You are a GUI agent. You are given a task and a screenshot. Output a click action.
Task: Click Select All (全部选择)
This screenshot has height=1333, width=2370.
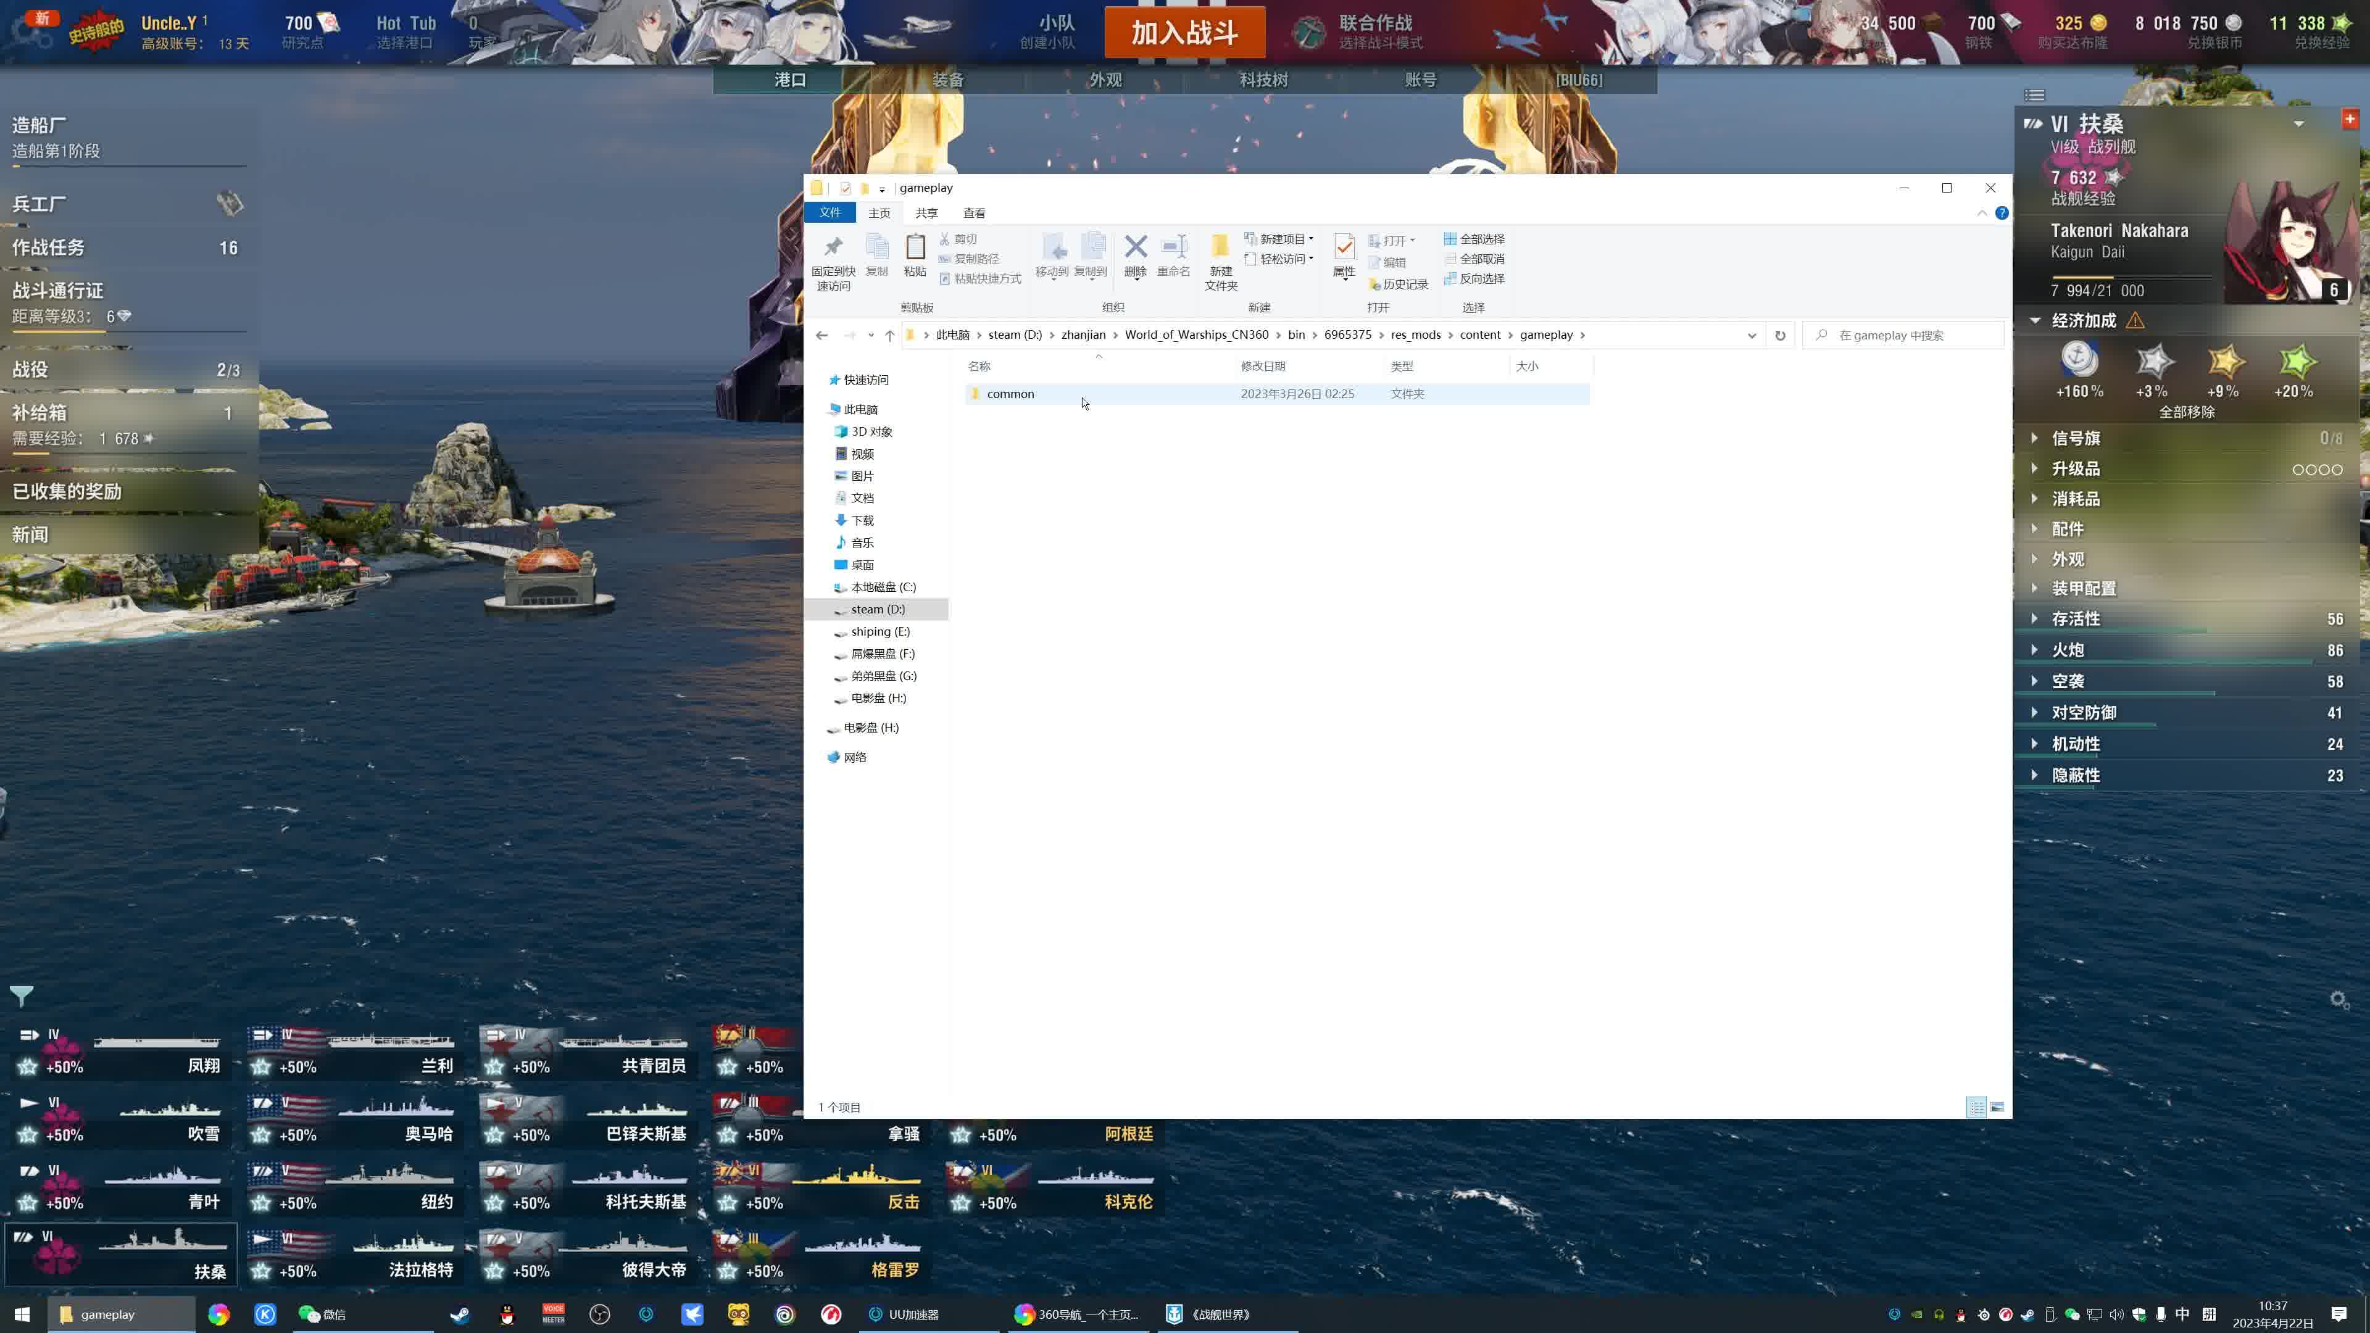click(x=1474, y=239)
